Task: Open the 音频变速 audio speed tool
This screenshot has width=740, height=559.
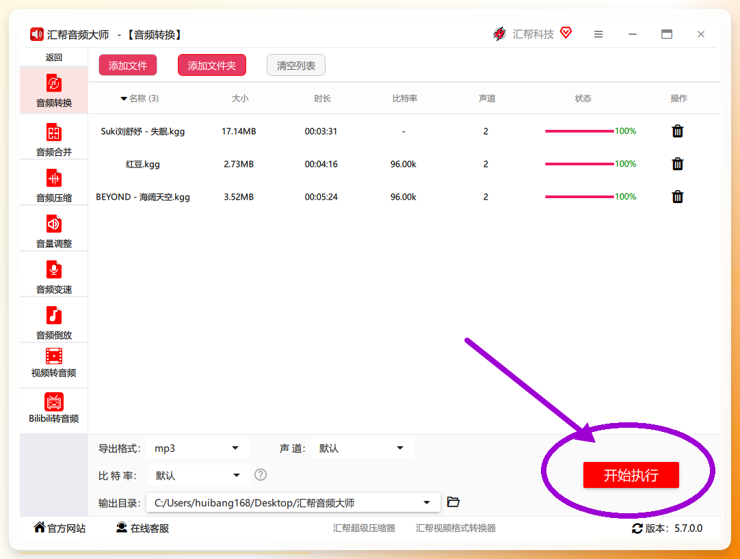Action: click(x=54, y=277)
